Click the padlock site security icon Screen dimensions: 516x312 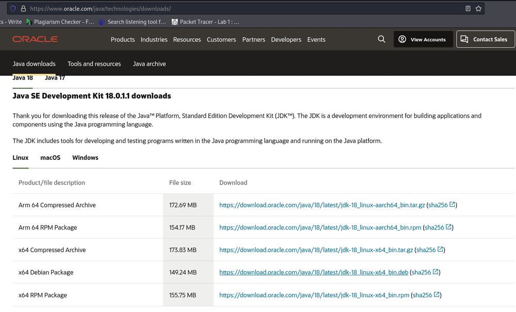pyautogui.click(x=23, y=9)
